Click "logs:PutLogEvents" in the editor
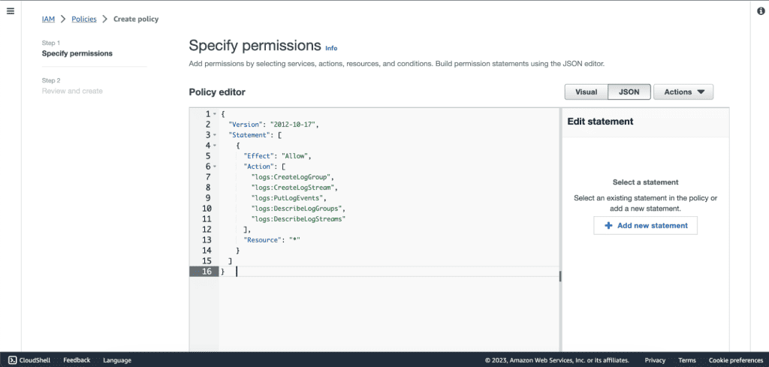 tap(288, 198)
